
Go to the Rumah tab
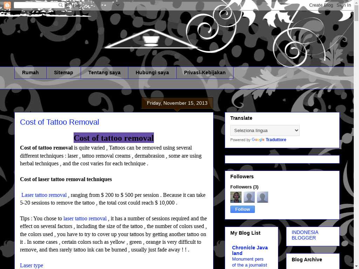[31, 73]
